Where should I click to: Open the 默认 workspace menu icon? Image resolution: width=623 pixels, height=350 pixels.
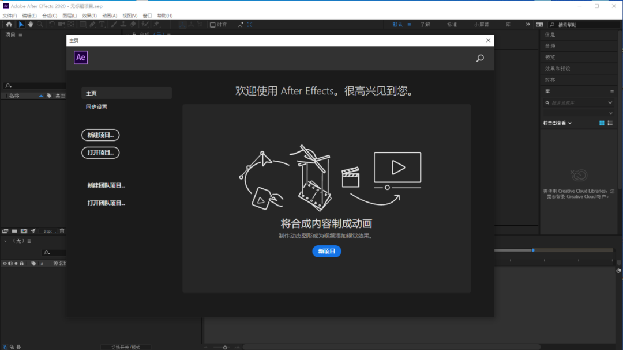click(x=409, y=25)
